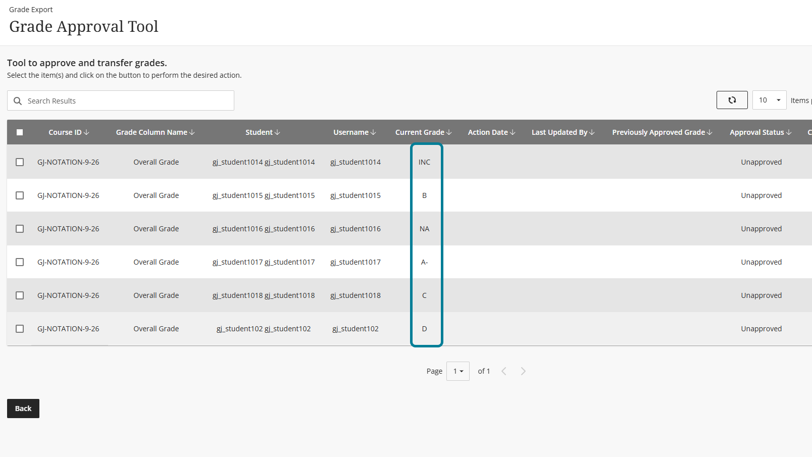Screen dimensions: 812x457
Task: Click the Last Updated By header
Action: pyautogui.click(x=563, y=132)
